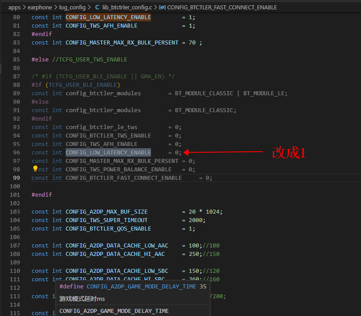Click the CONFIG_A2DP_MAX_BUF_SIZE variable name
Screen dimensions: 361x316
(x=107, y=212)
